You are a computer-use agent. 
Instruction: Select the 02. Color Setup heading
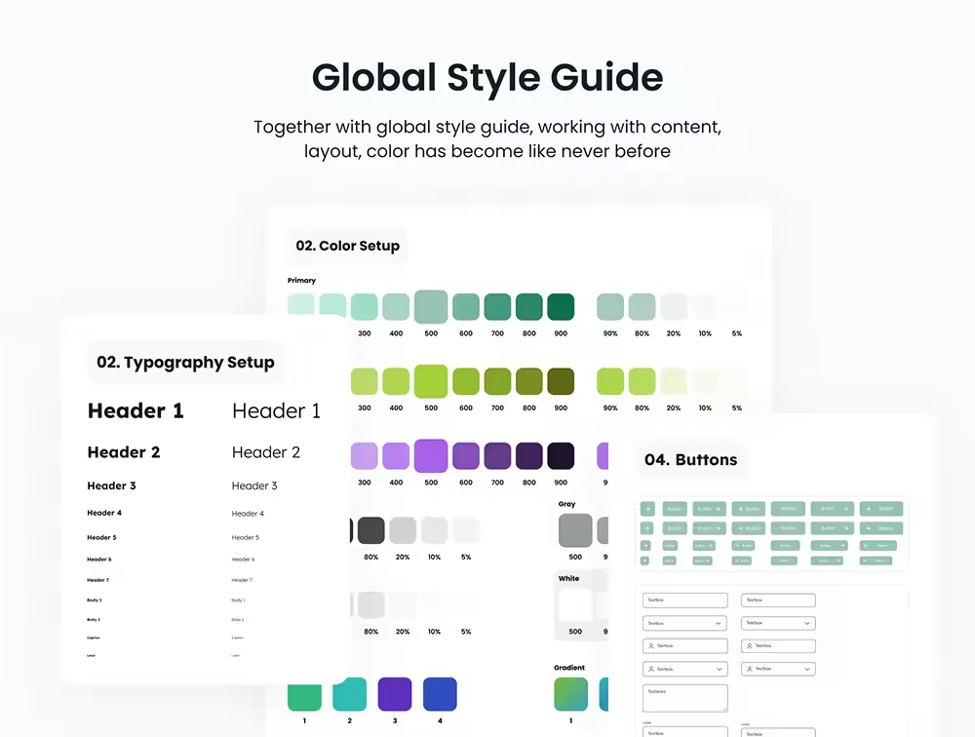click(347, 246)
